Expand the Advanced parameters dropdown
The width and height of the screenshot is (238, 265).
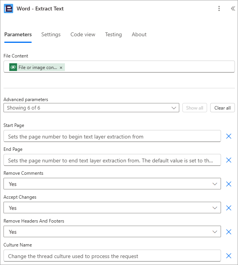tap(91, 108)
